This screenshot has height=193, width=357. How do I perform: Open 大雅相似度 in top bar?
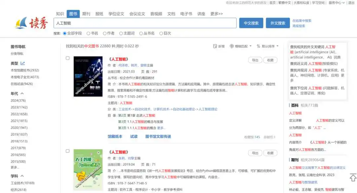coord(301,3)
